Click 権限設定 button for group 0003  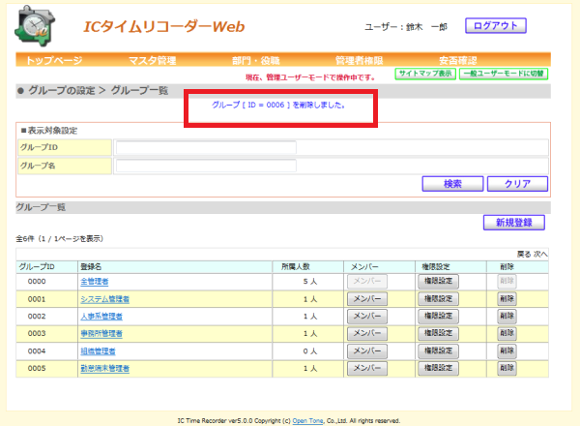point(438,334)
